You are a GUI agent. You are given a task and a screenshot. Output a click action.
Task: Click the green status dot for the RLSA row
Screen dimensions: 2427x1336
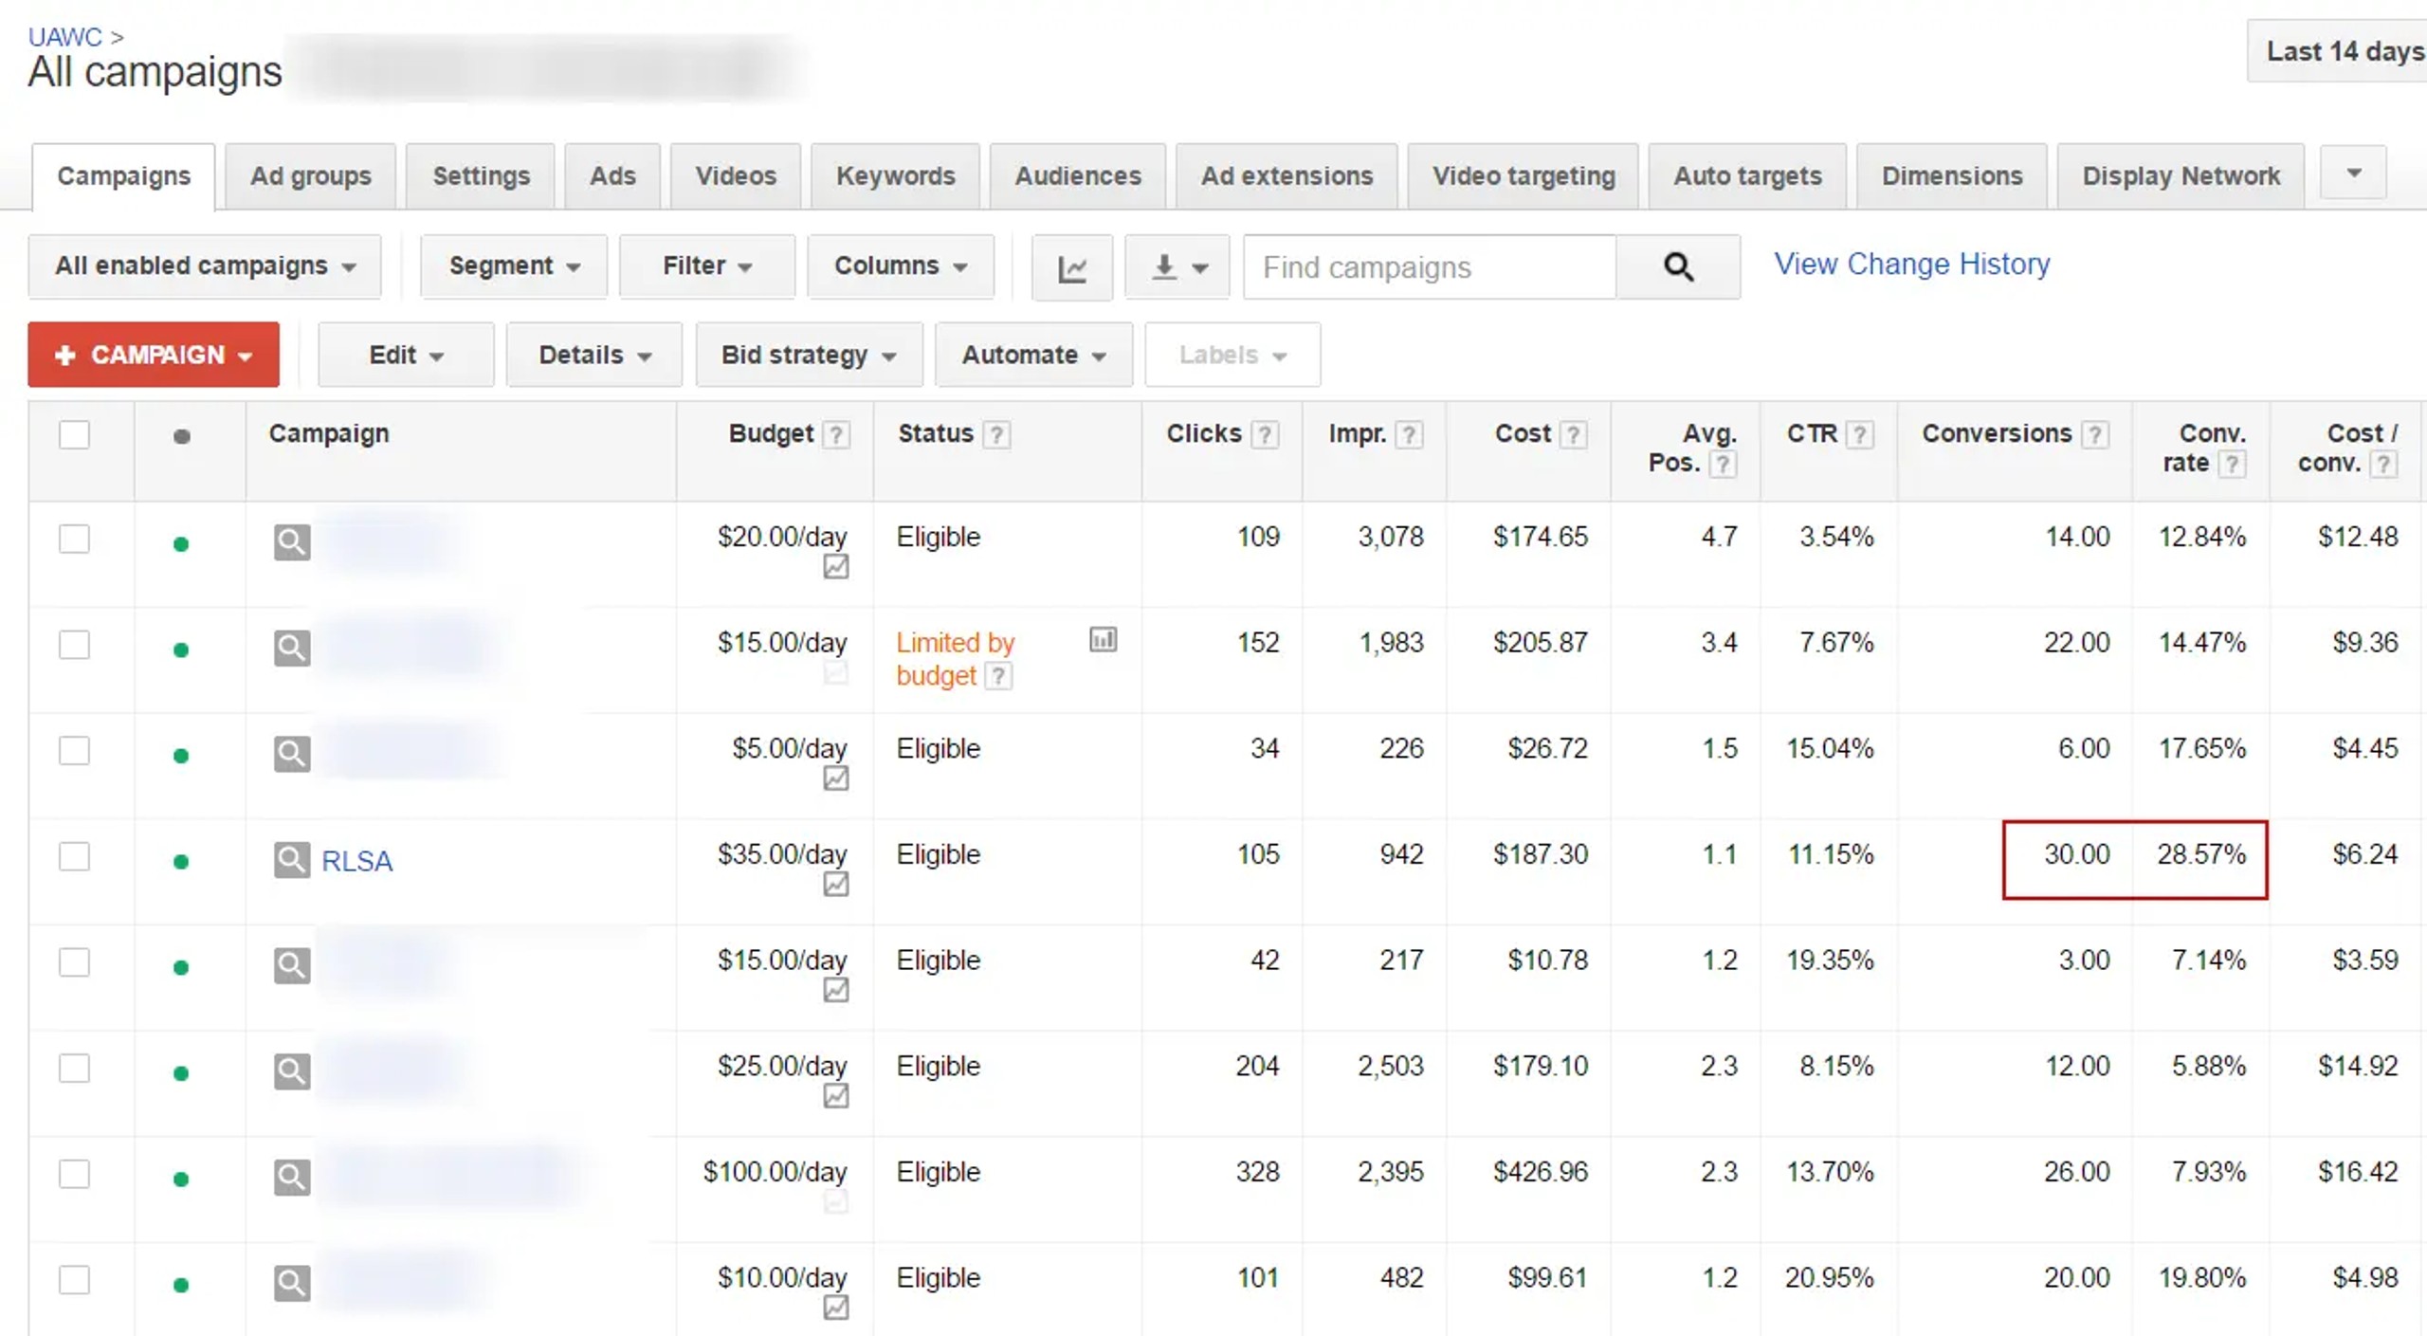click(181, 862)
